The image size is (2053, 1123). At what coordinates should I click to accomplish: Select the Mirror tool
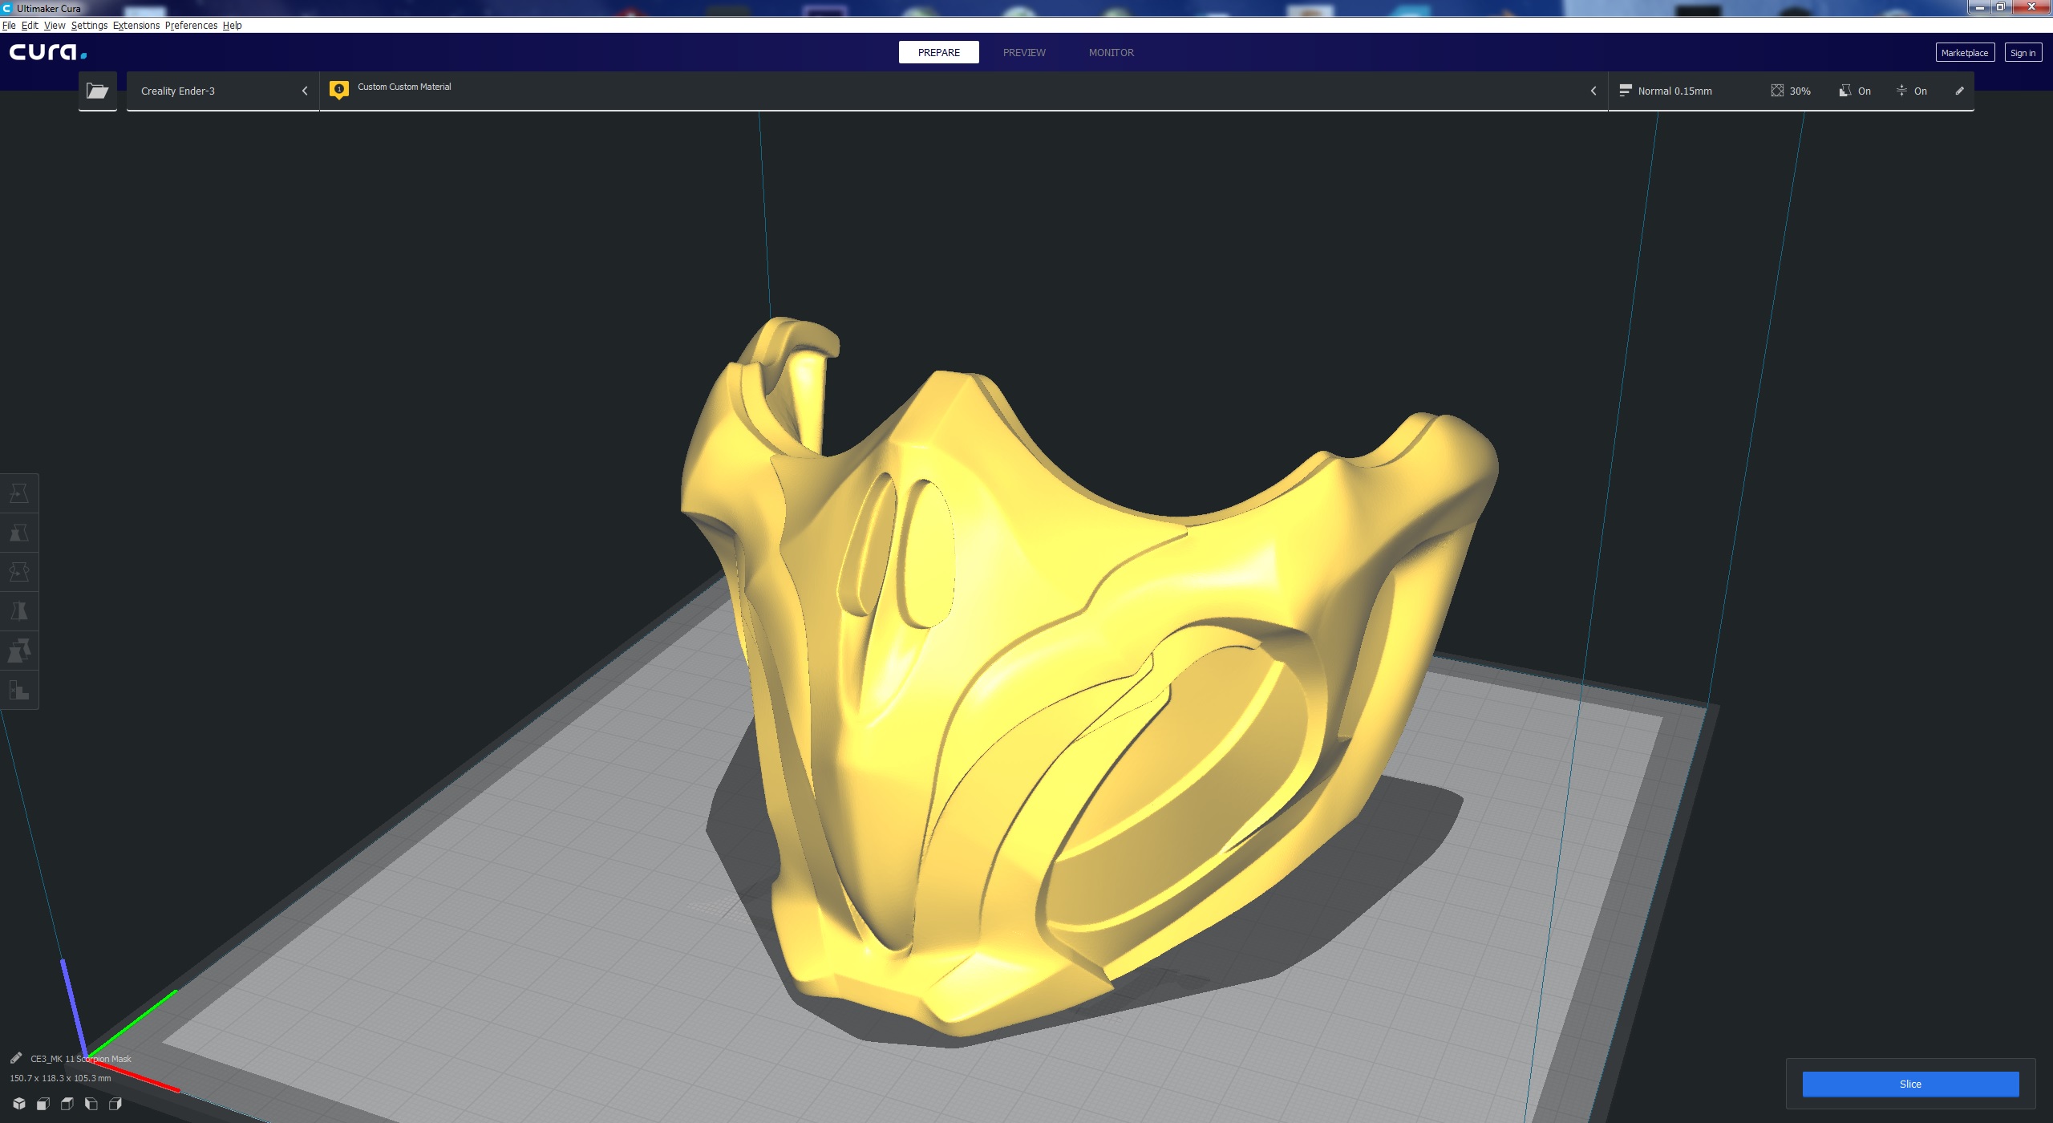click(x=19, y=610)
